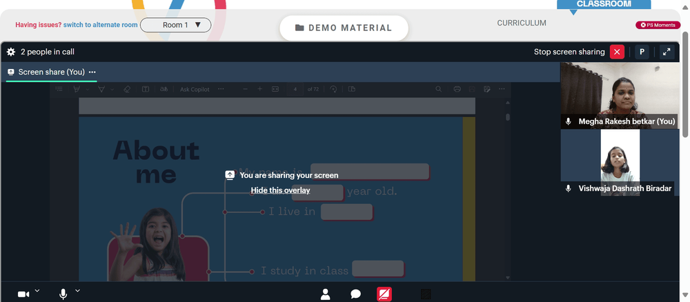Click Vishwaja's microphone status icon
Image resolution: width=690 pixels, height=302 pixels.
(569, 189)
